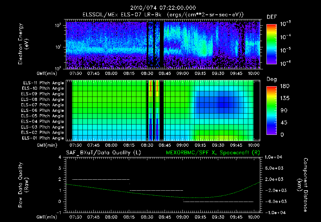Click the SAF_BXuT/Data Quality (L) title
Viewport: 321px width, 222px height.
[103, 153]
